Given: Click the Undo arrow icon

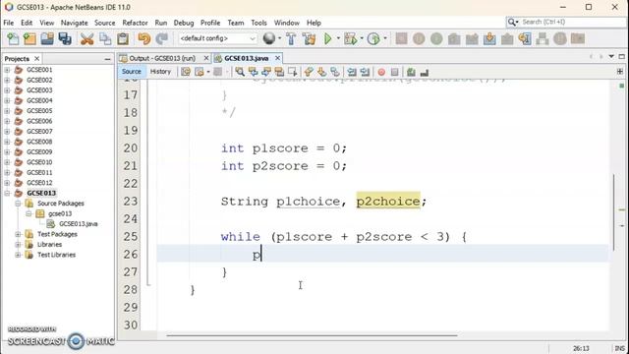Looking at the screenshot, I should (x=144, y=39).
